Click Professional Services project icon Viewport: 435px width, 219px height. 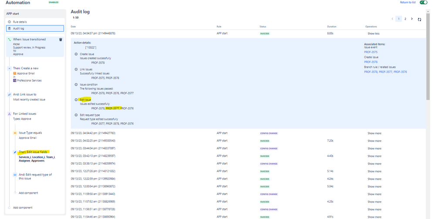tap(15, 81)
